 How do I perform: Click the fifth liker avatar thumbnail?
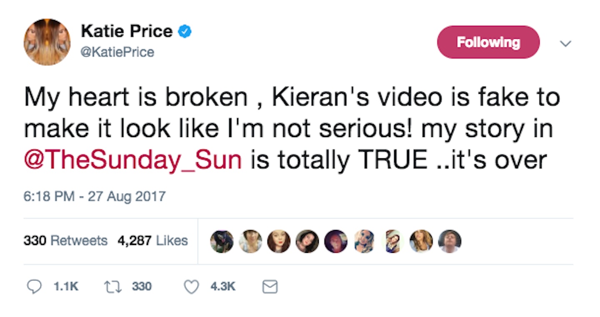(x=336, y=241)
